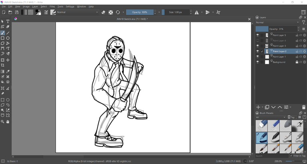
Task: Select the Gradient tool
Action: (x=2, y=72)
